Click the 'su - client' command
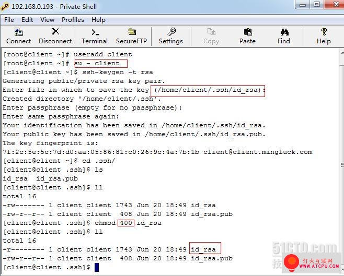Viewport: 344px width, 276px height. 97,63
